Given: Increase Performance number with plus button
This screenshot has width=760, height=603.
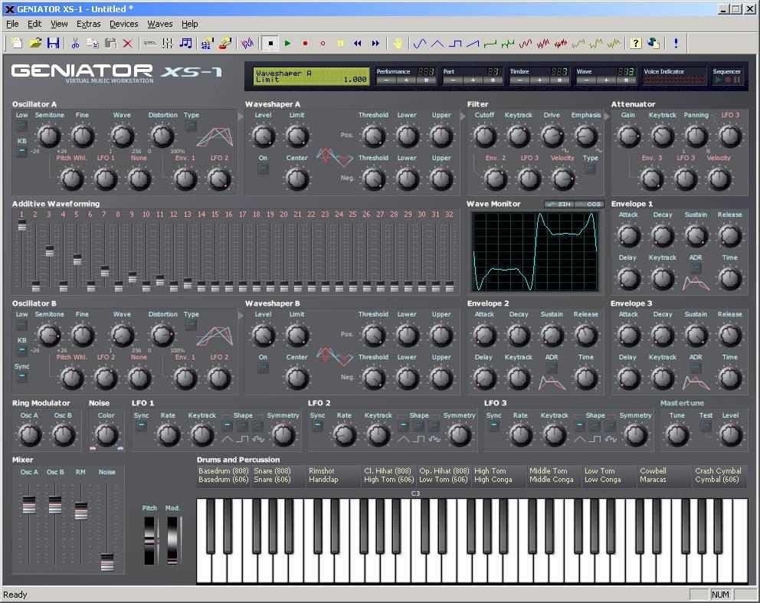Looking at the screenshot, I should click(x=406, y=80).
